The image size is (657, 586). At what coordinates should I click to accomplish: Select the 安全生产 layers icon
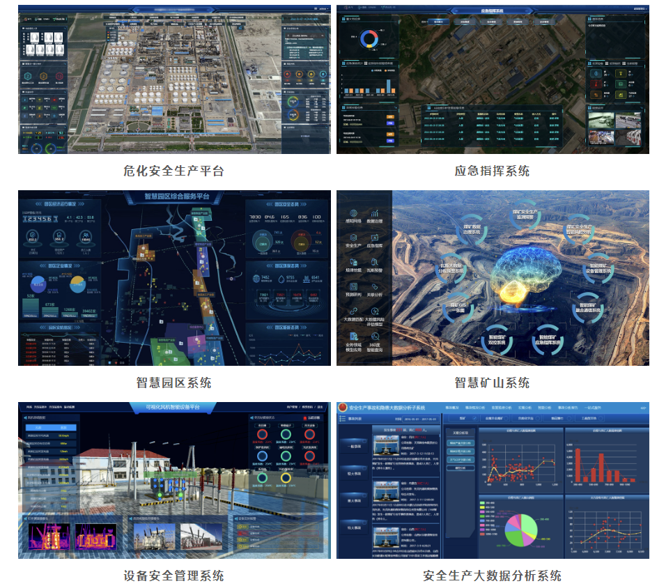[353, 238]
